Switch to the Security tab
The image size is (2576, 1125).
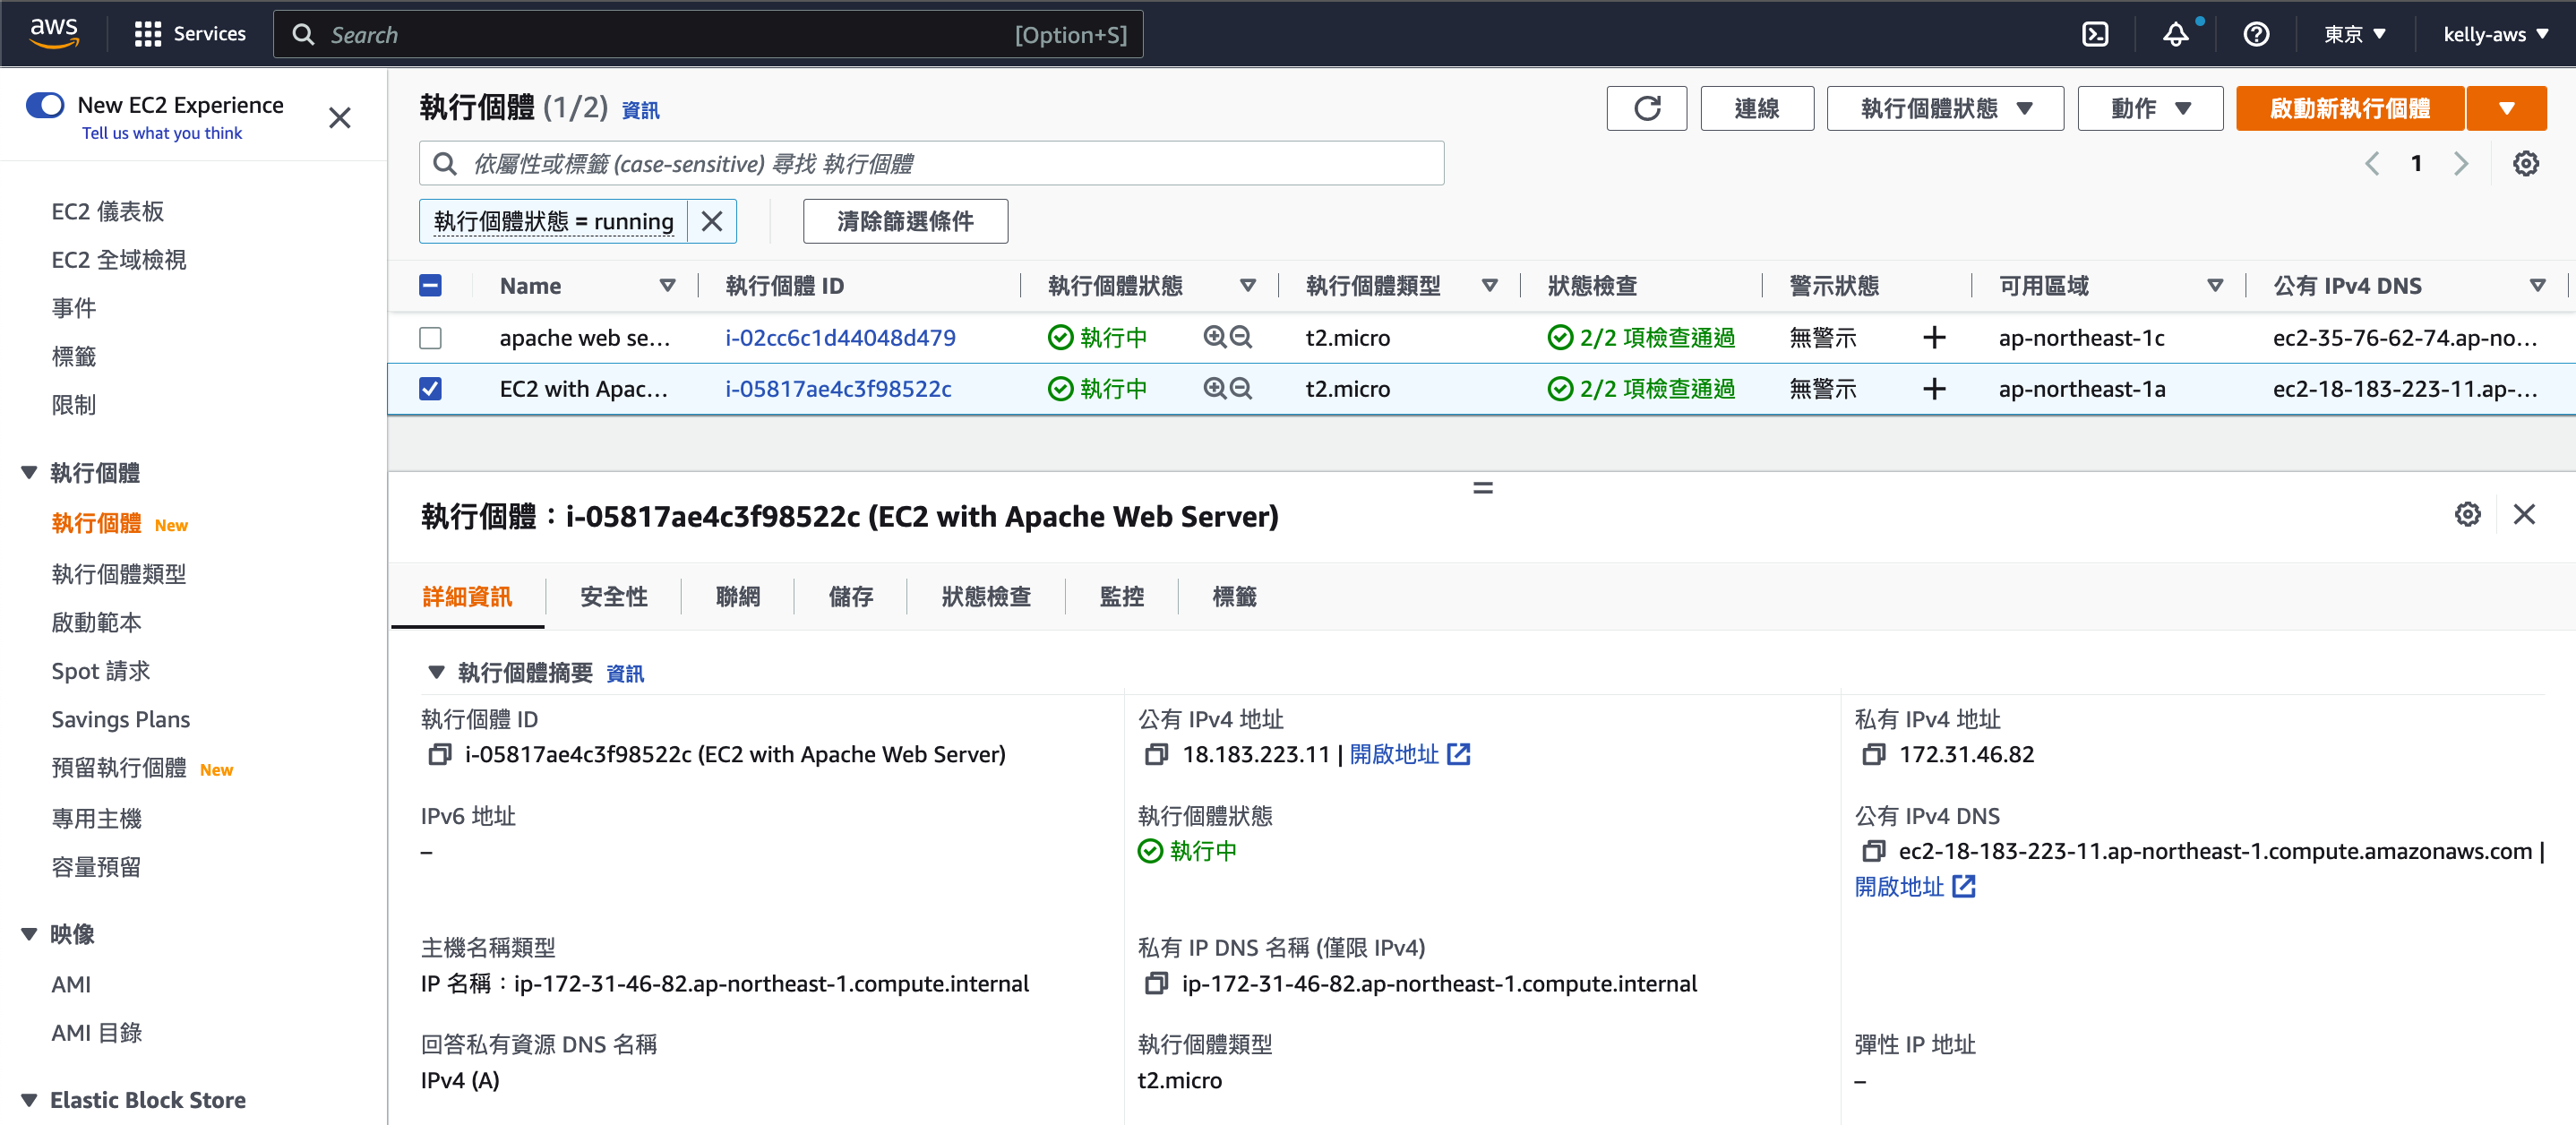tap(614, 597)
